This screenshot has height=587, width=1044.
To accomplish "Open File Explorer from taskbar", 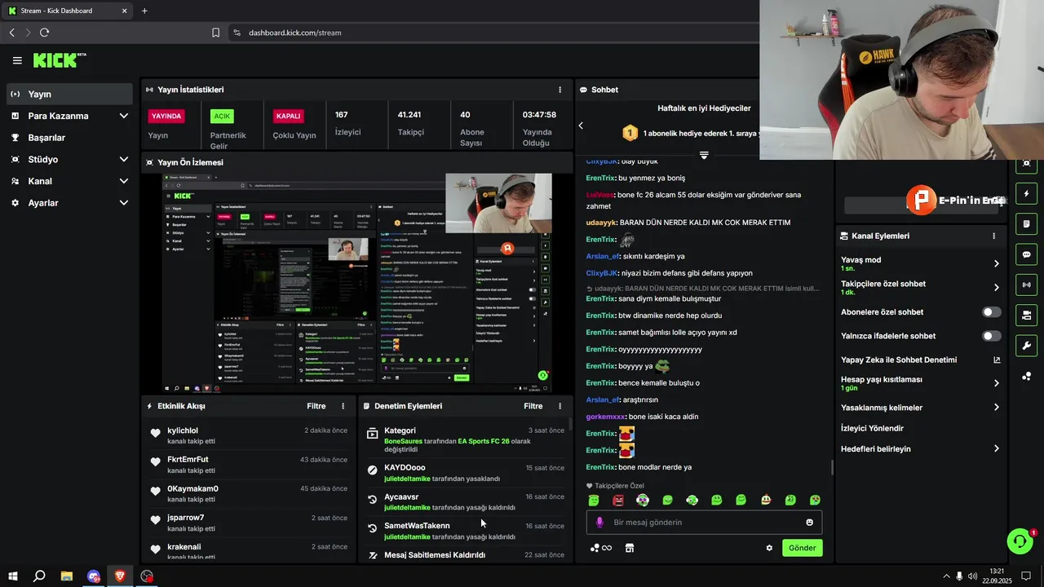I will [67, 576].
